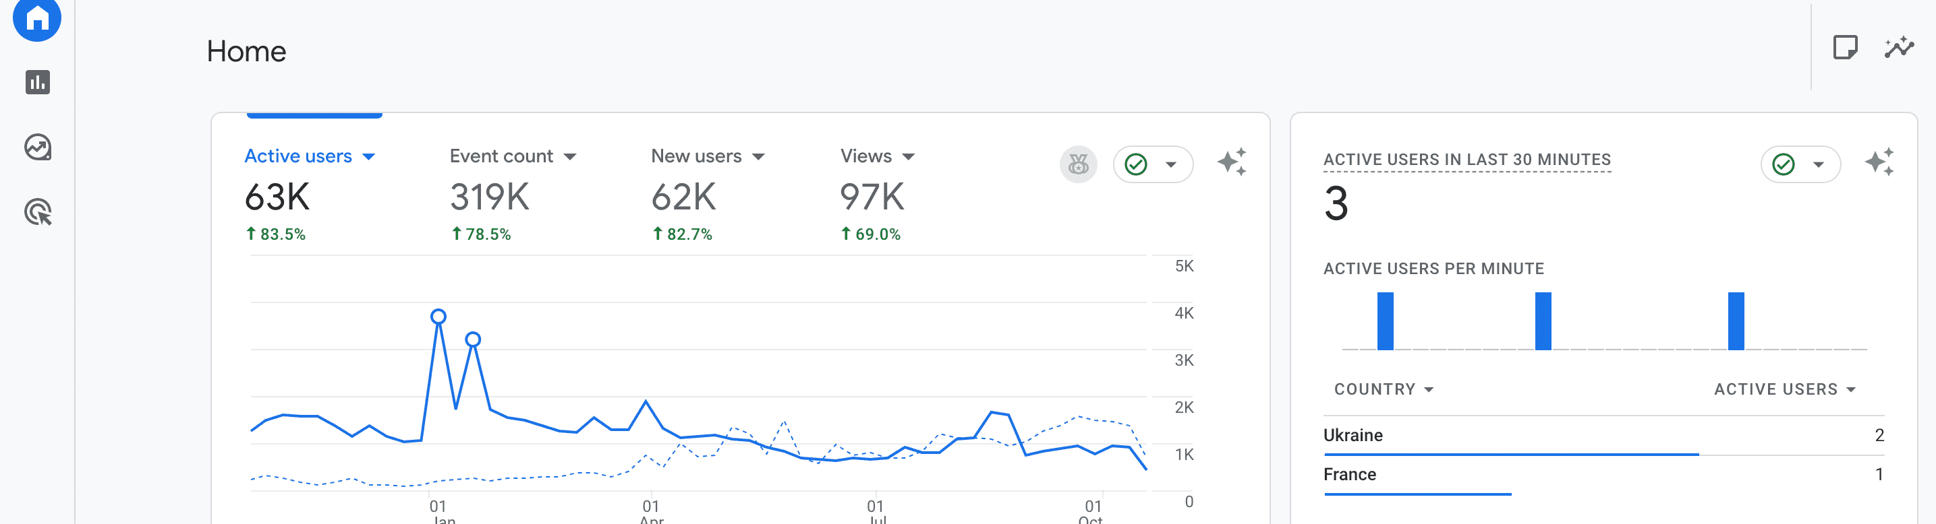Click the medal badge icon on chart card
This screenshot has height=524, width=1936.
pos(1079,164)
